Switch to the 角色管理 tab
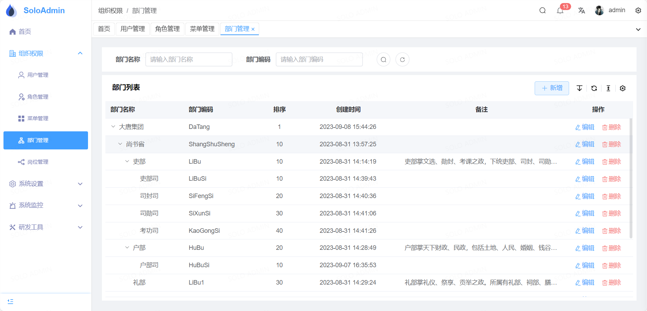Viewport: 647px width, 311px height. [167, 29]
